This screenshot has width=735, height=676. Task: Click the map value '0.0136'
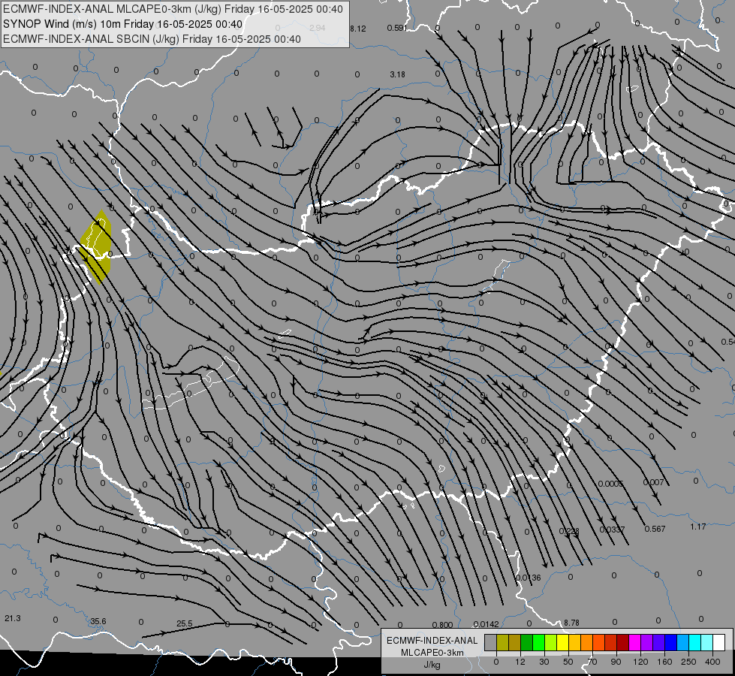[528, 578]
